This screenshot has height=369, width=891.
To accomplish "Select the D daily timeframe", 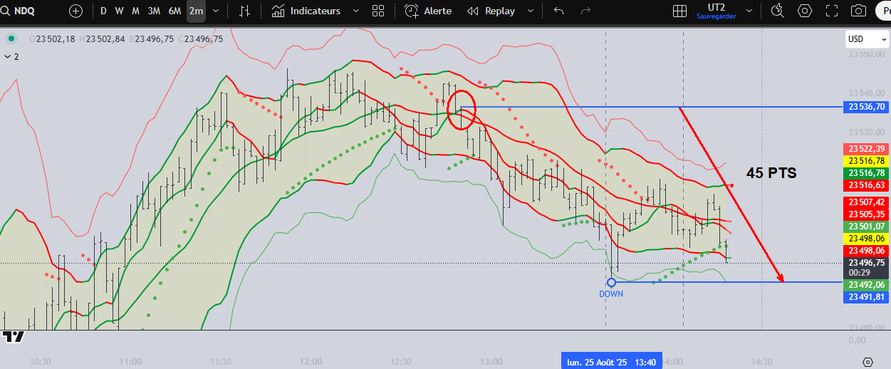I will pyautogui.click(x=103, y=11).
